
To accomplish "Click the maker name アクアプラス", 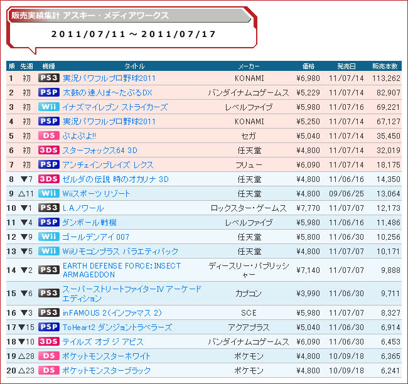I will [x=249, y=328].
